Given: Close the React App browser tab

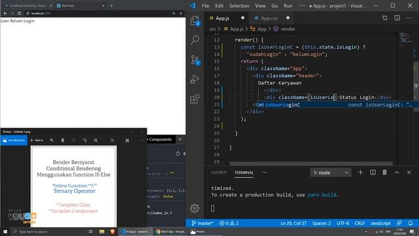Looking at the screenshot, I should (103, 5).
